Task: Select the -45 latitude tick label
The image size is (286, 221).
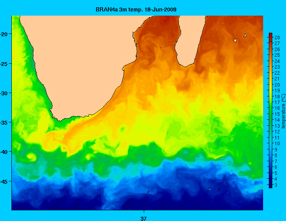Action: 3,181
